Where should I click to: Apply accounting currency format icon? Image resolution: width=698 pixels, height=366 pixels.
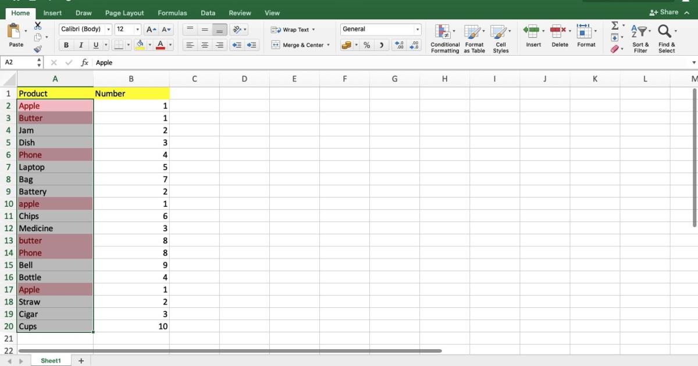[x=346, y=45]
